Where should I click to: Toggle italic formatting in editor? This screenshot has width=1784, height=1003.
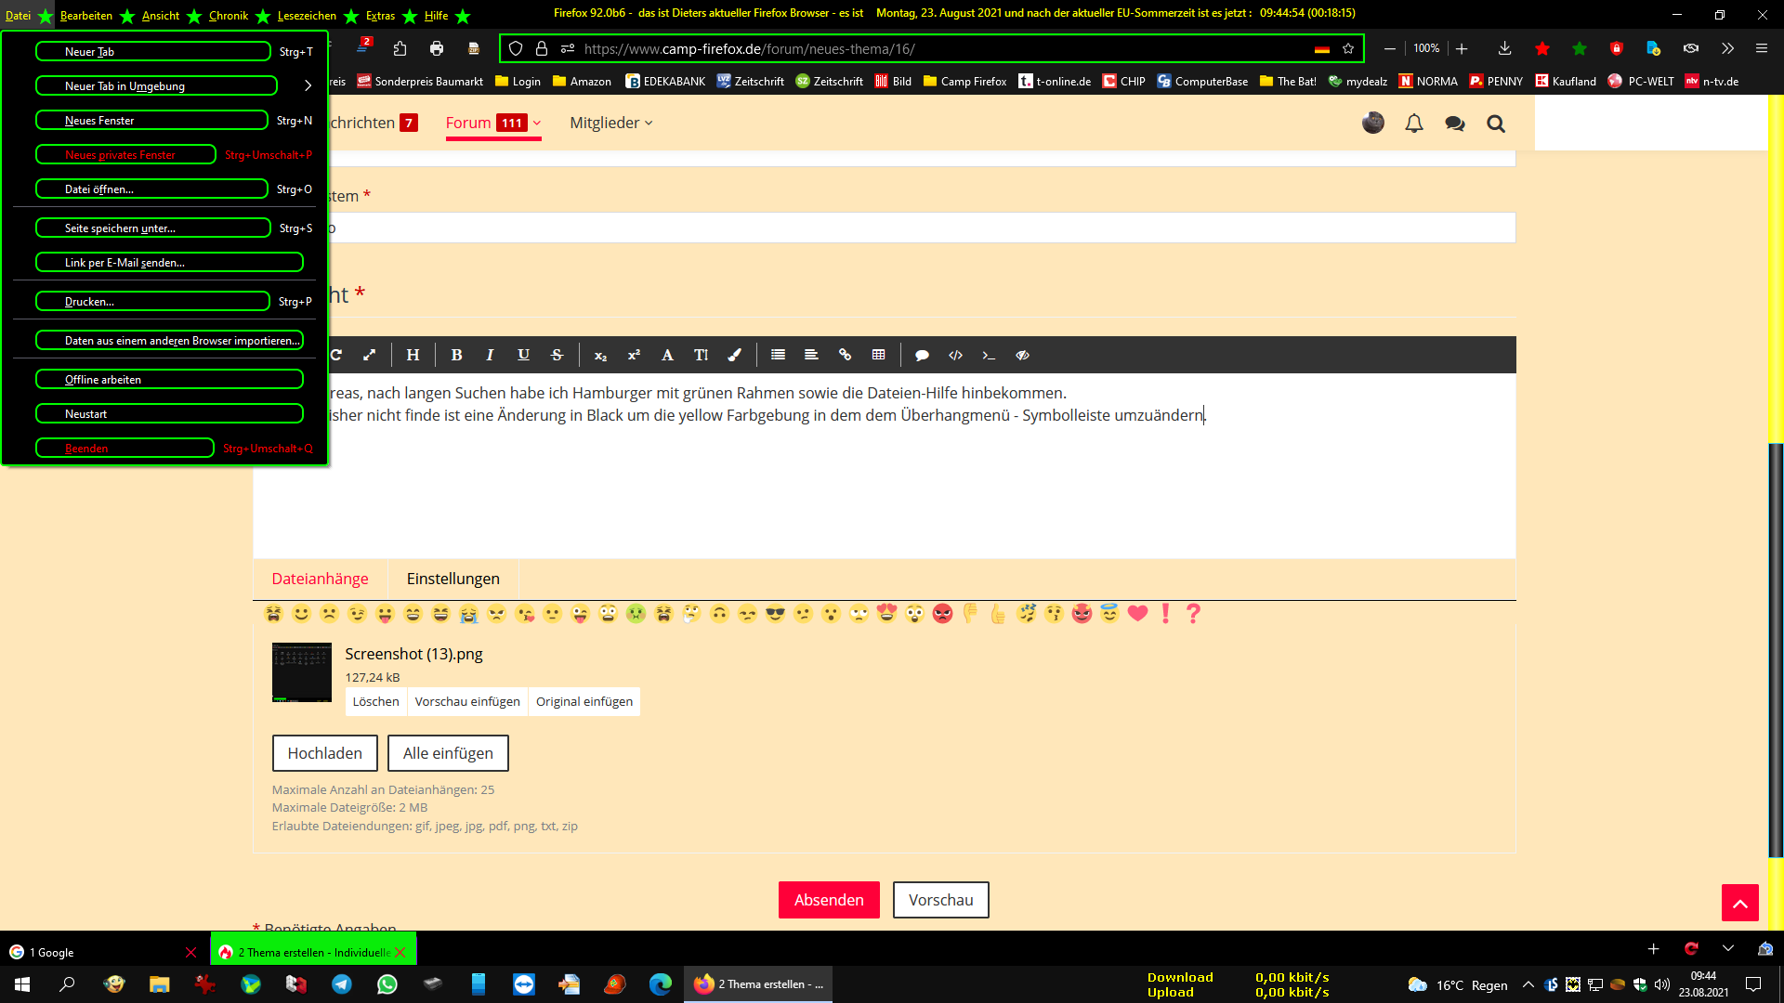490,355
